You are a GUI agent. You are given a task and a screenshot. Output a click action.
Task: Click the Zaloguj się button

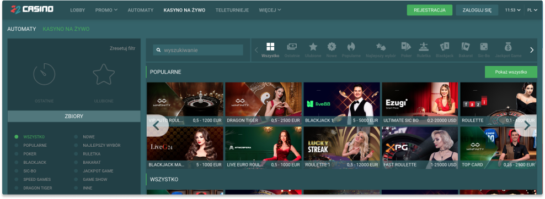tap(477, 10)
